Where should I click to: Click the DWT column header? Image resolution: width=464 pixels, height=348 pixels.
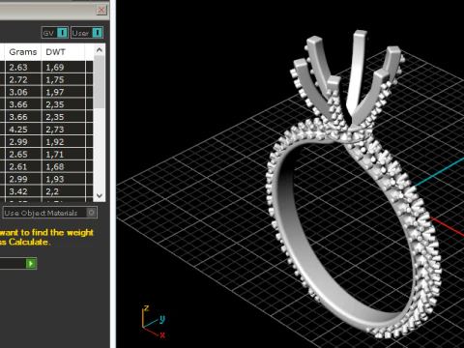point(63,52)
